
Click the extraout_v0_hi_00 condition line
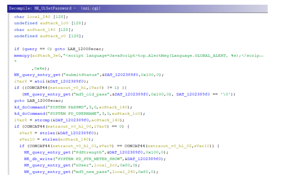[x=72, y=127]
